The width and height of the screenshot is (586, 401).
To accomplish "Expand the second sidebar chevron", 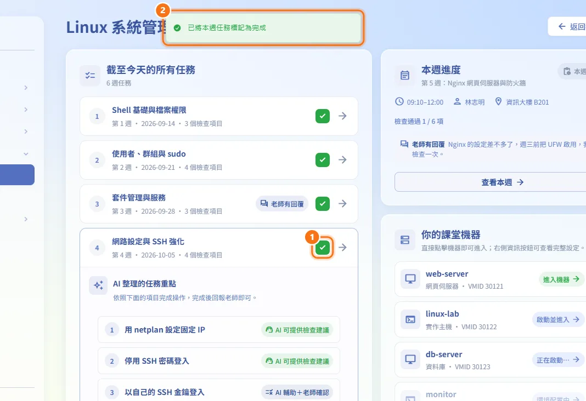I will 26,110.
